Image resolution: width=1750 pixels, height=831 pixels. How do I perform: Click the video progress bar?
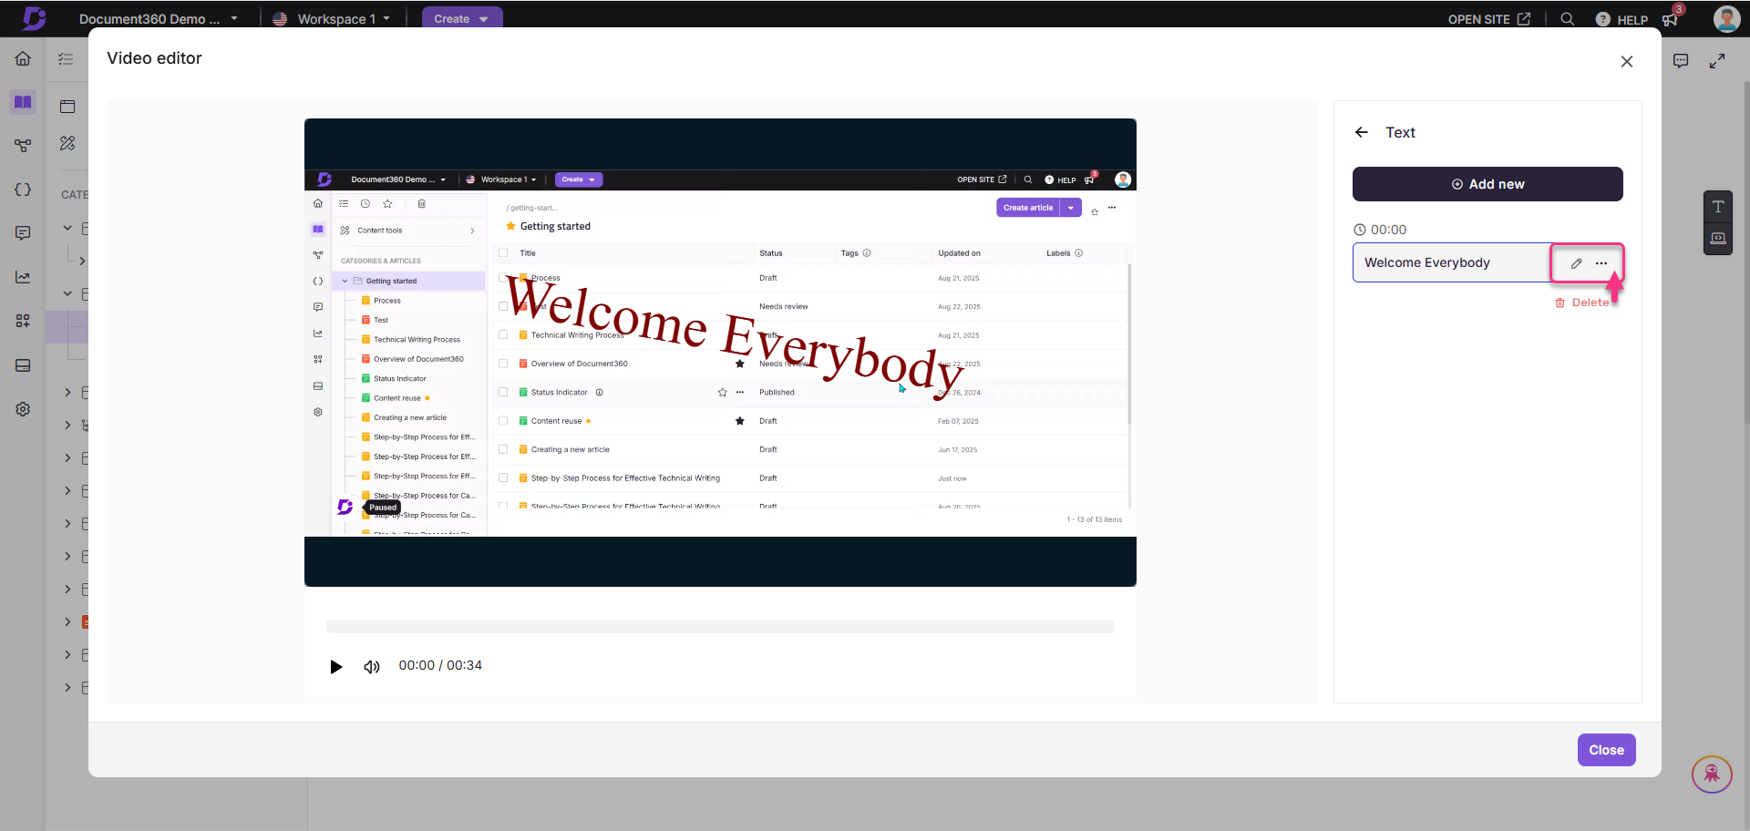click(x=720, y=627)
